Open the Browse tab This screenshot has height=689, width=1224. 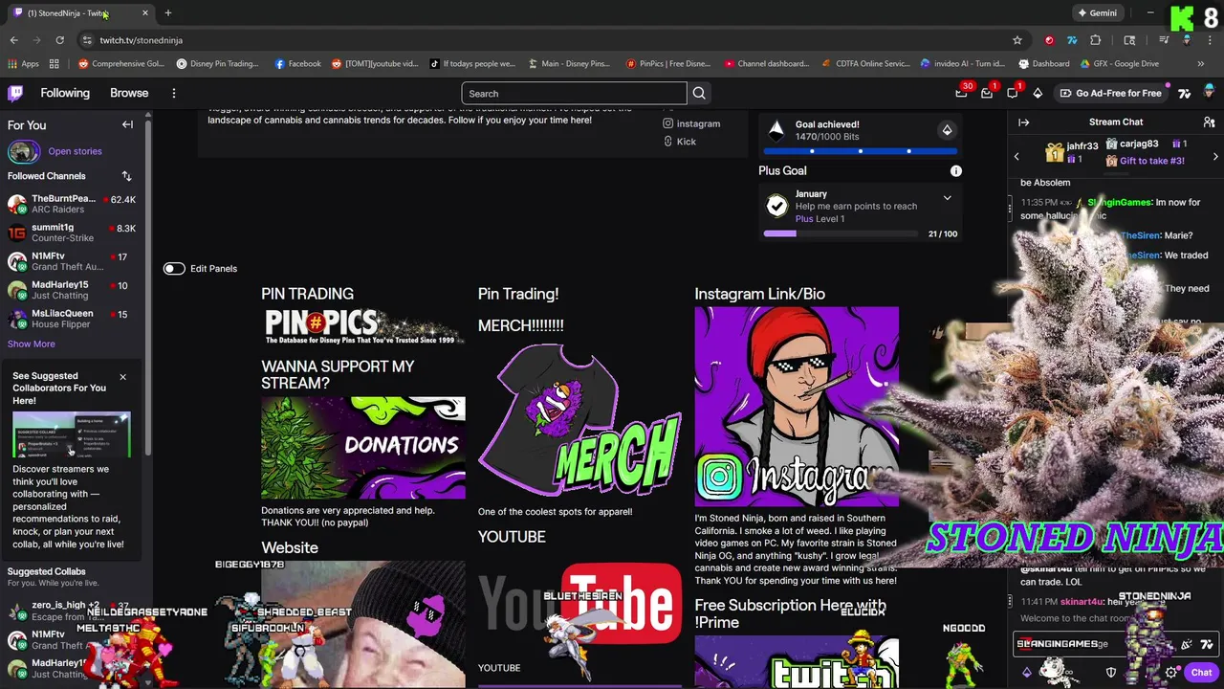(x=129, y=93)
